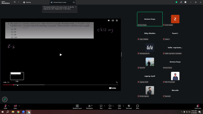
Task: Select Annissa Fanya active speaker tile
Action: (x=150, y=19)
